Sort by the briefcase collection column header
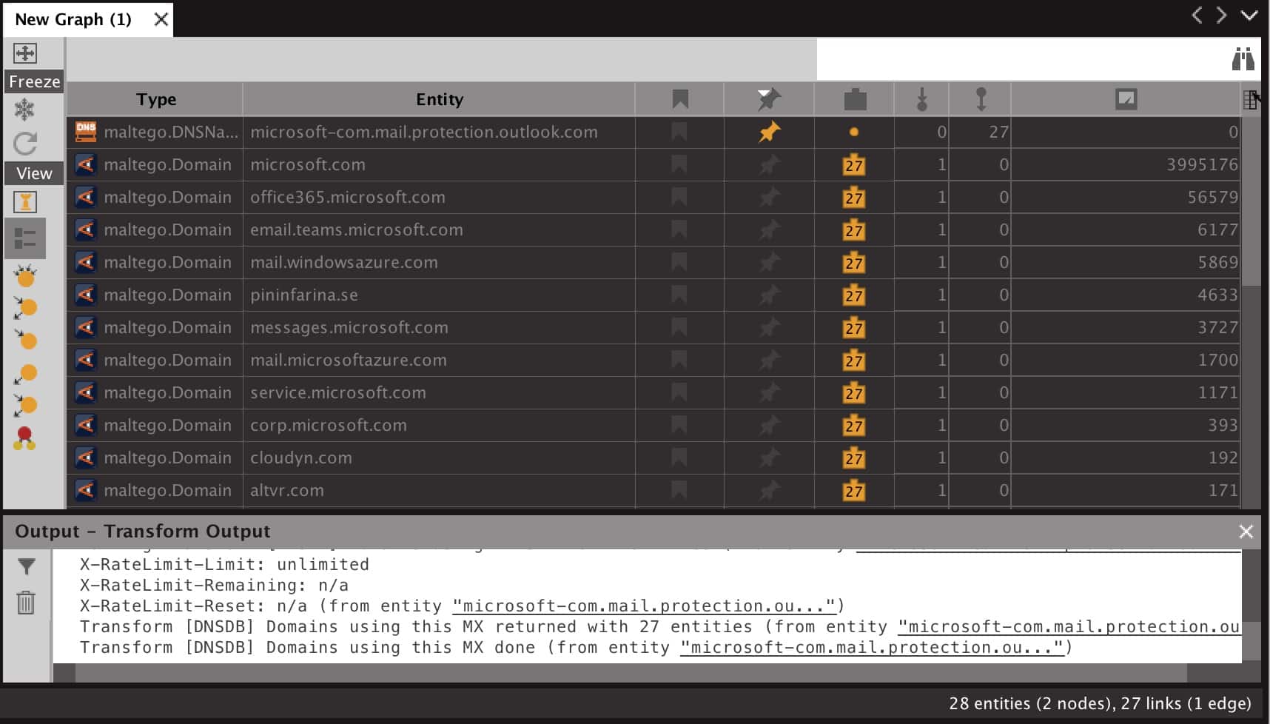The height and width of the screenshot is (724, 1270). 855,99
